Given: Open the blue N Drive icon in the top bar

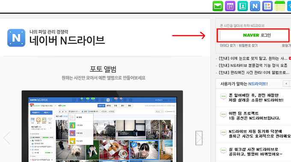Looking at the screenshot, I should 255,6.
